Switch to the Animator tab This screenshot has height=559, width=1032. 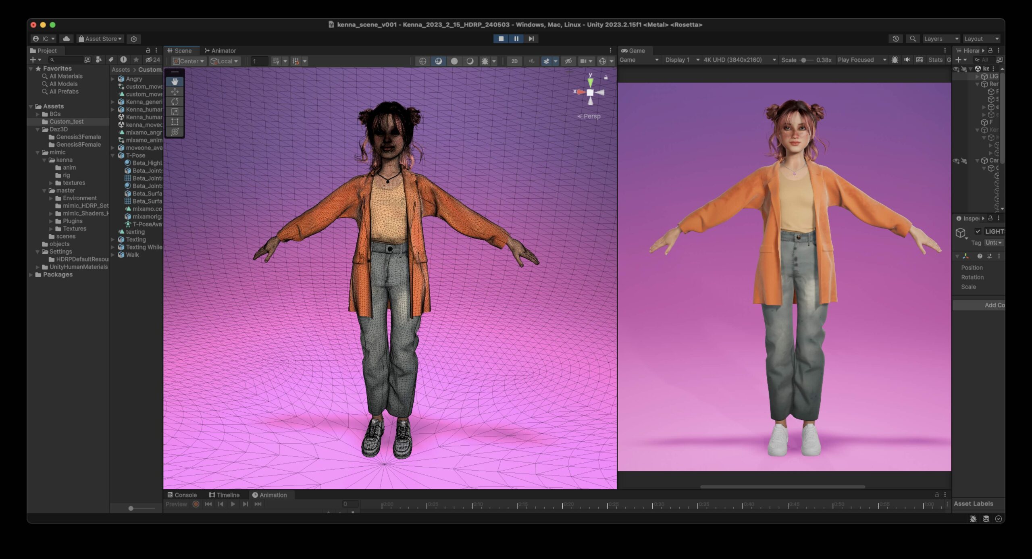coord(221,50)
